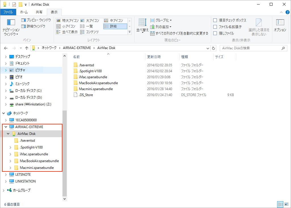Go up one folder level
This screenshot has width=291, height=208.
tap(27, 48)
